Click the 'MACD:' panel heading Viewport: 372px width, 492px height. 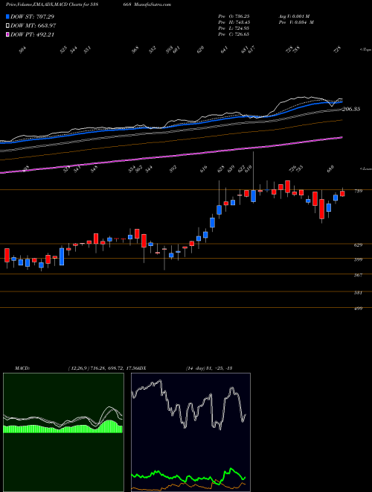pyautogui.click(x=22, y=368)
